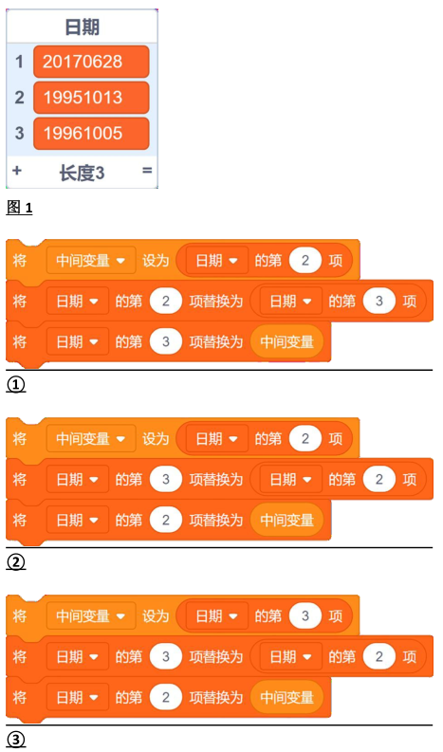Expand the 中间变量 dropdown in script ③
Screen dimensions: 443x752
tap(91, 615)
